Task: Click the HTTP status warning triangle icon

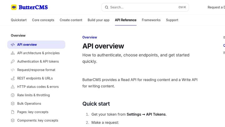Action: (12, 87)
